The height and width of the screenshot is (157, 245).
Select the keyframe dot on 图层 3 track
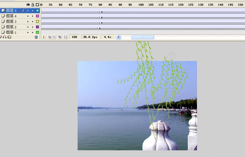point(102,23)
